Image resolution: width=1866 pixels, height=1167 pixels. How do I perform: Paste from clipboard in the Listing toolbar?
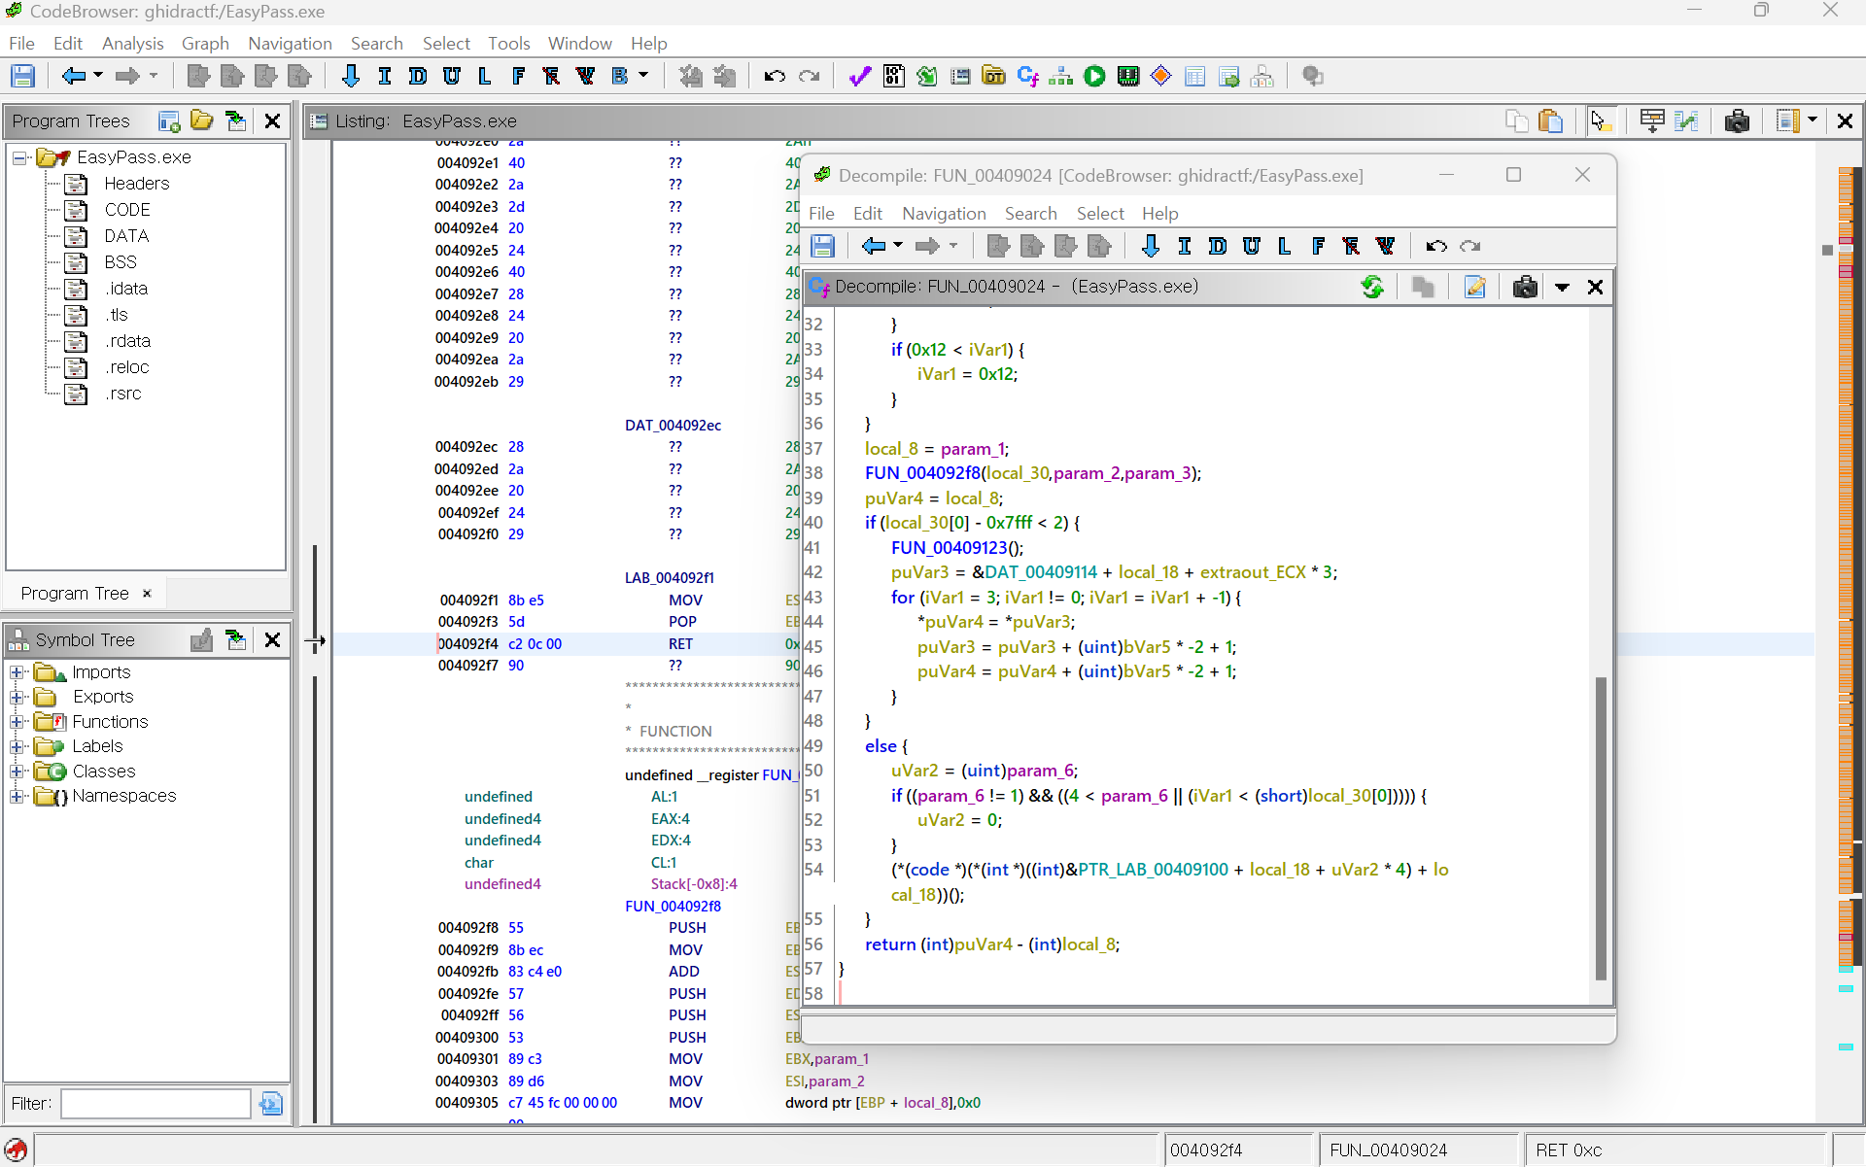pyautogui.click(x=1551, y=121)
